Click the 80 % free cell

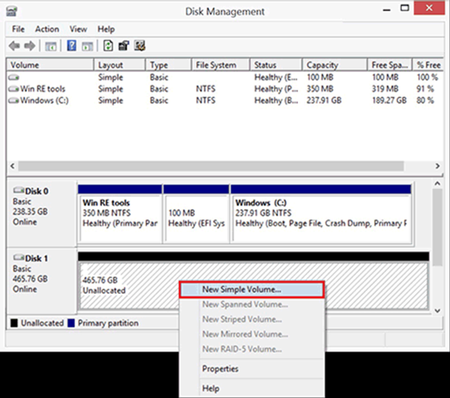click(425, 100)
